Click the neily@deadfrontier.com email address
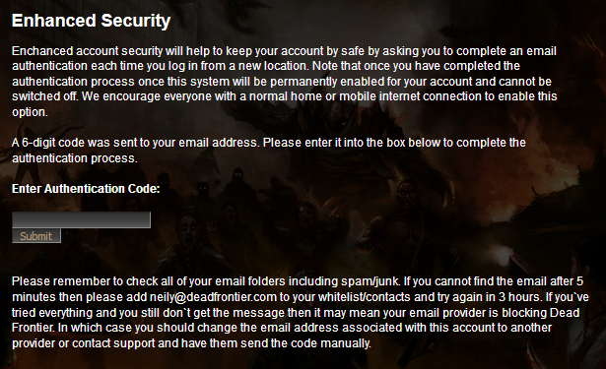 pyautogui.click(x=213, y=297)
